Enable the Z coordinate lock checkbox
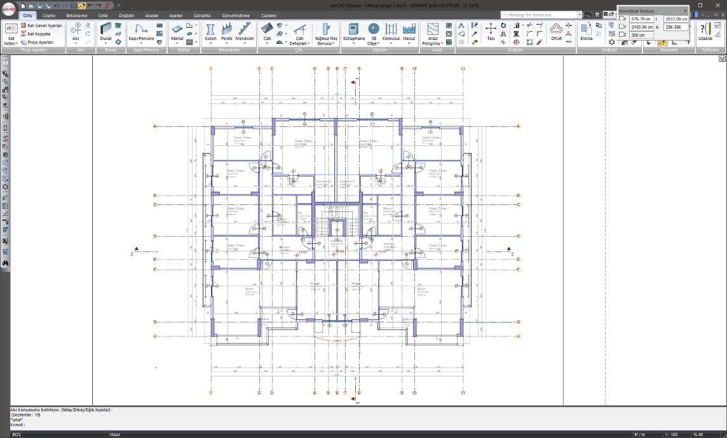 pos(622,35)
